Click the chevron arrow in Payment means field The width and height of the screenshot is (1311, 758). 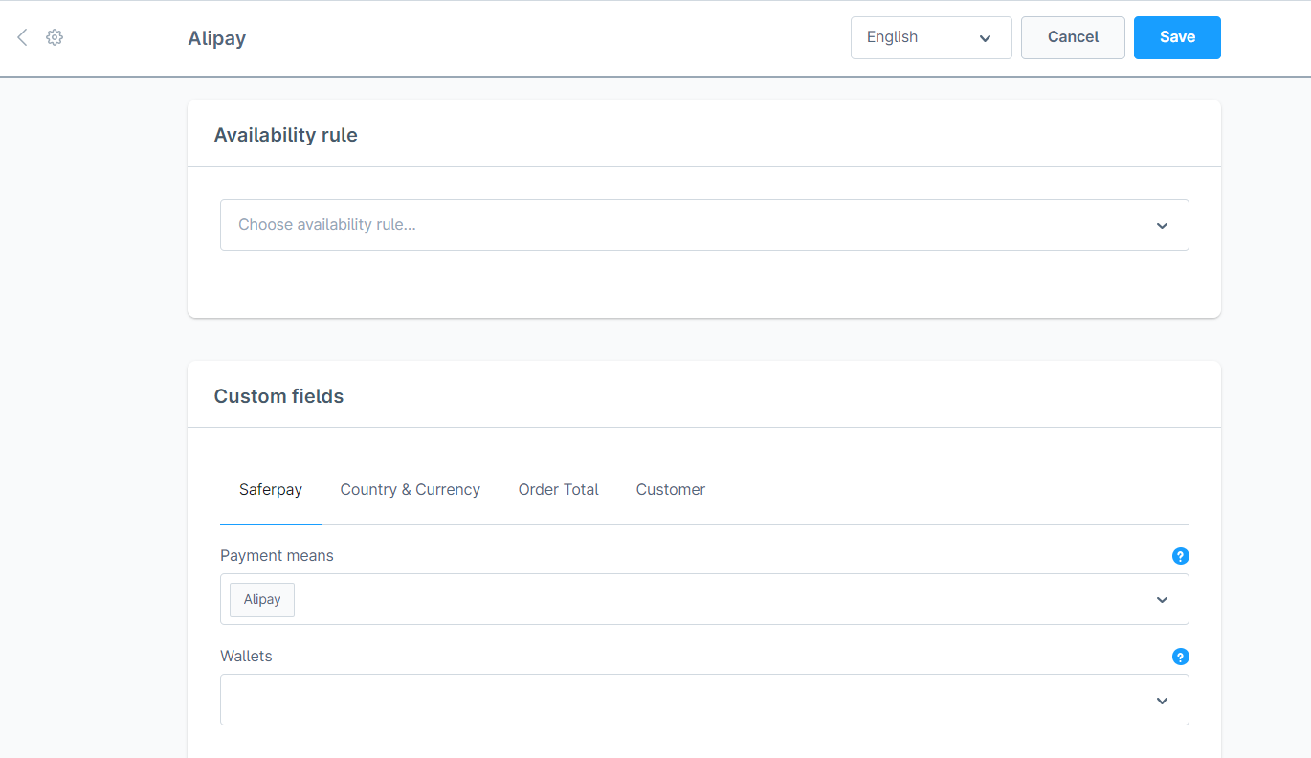[1162, 600]
